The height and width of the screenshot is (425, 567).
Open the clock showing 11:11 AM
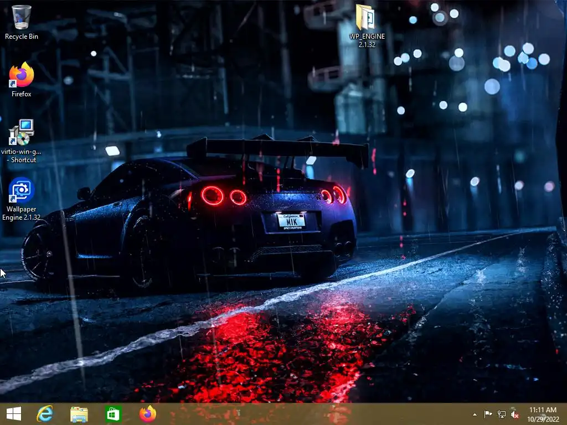pyautogui.click(x=543, y=414)
